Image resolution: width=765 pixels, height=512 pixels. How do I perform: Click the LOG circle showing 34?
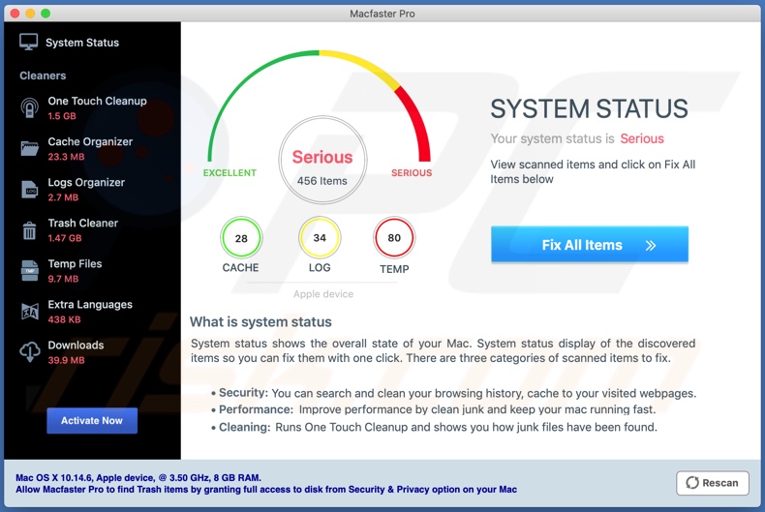click(320, 237)
